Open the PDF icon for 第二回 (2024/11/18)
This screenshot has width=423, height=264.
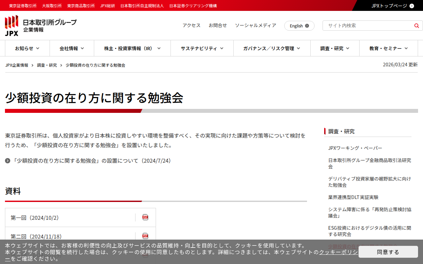145,236
